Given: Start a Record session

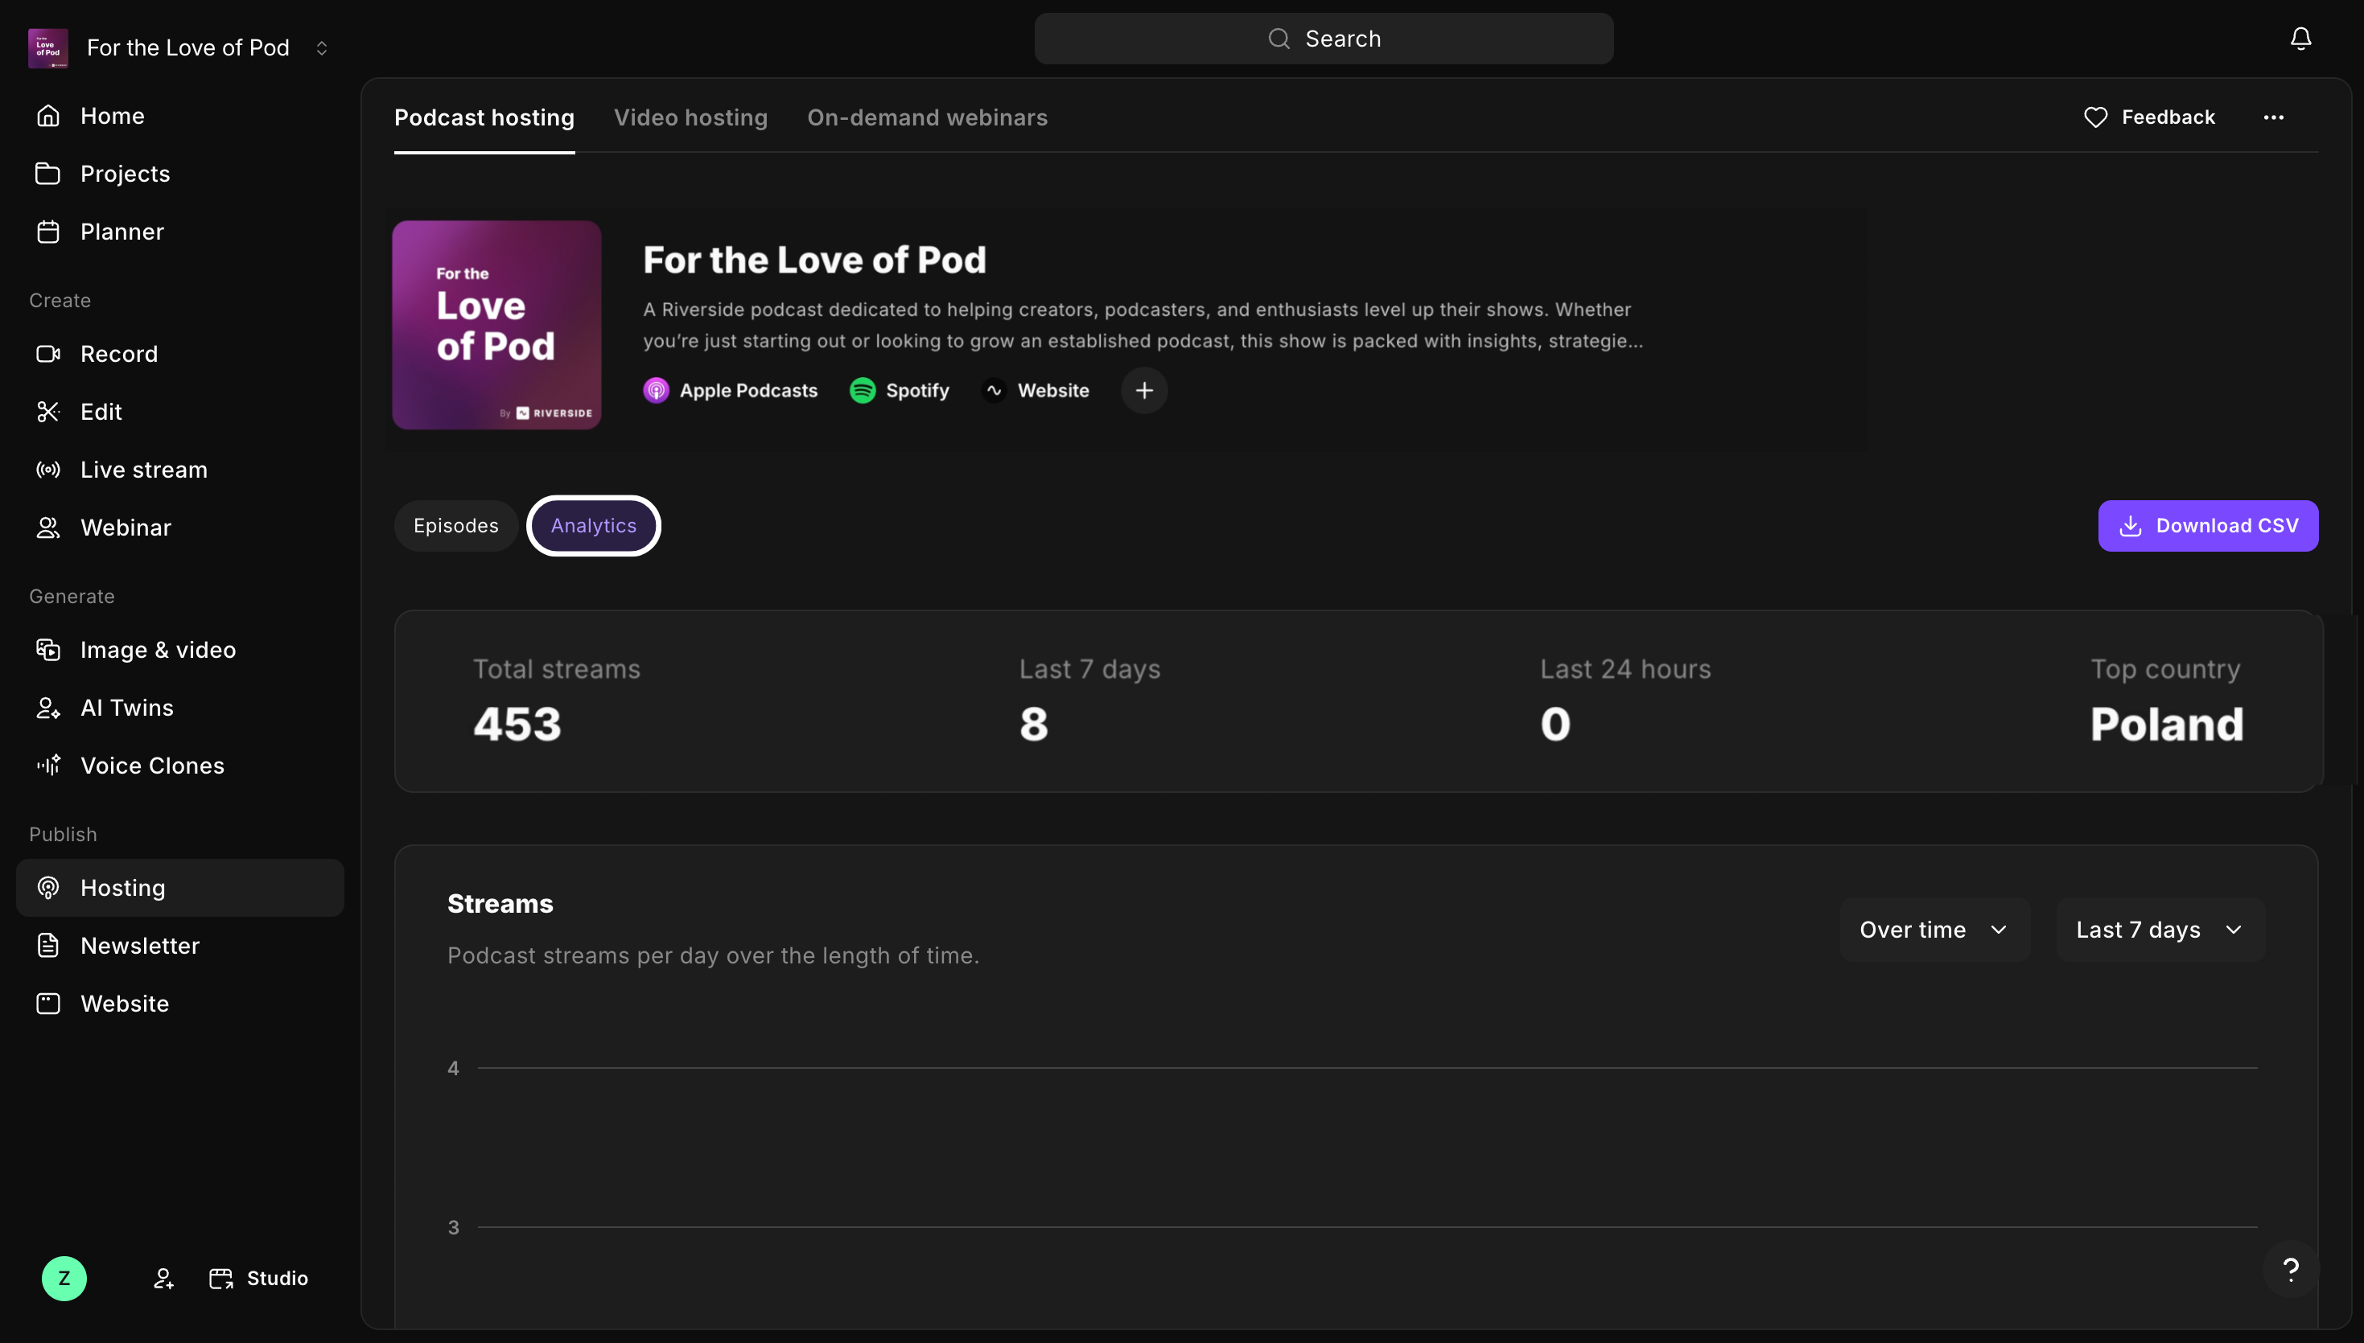Looking at the screenshot, I should click(x=180, y=354).
